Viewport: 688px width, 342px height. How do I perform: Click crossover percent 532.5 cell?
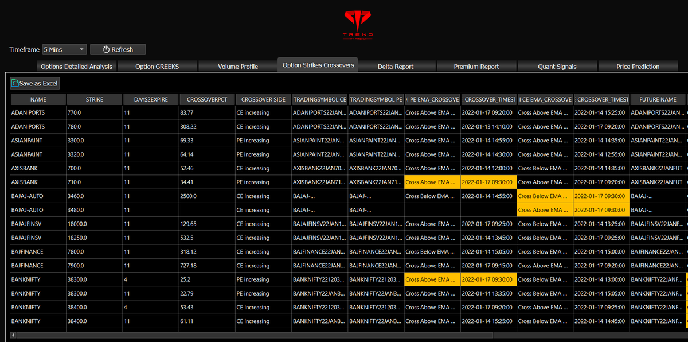tap(207, 238)
